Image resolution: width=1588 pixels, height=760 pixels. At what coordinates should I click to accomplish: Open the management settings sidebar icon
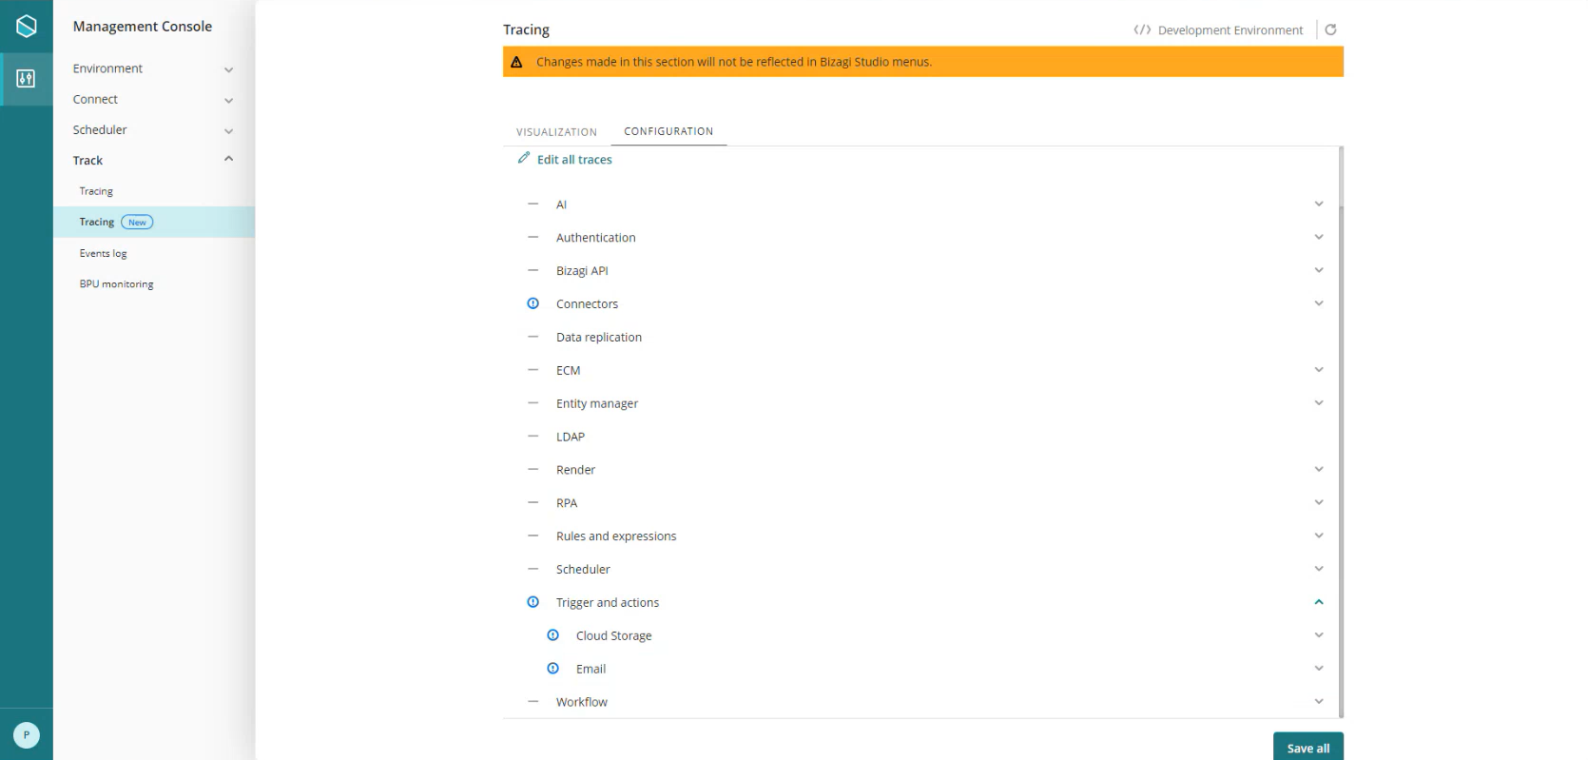click(27, 79)
